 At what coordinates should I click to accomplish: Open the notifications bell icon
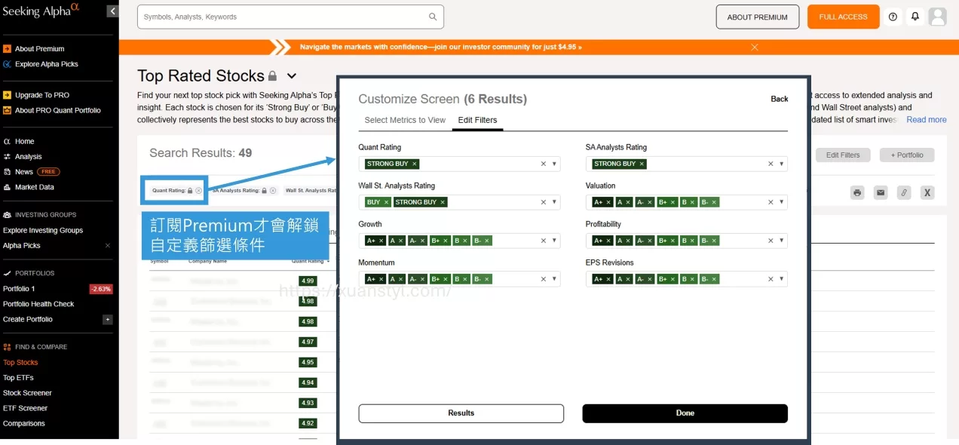pos(915,17)
